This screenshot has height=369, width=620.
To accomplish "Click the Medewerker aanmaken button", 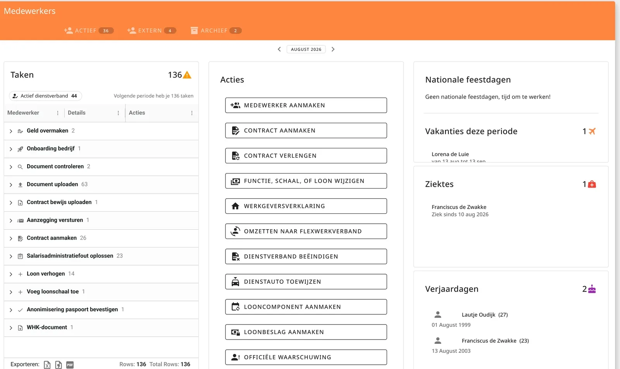I will [306, 105].
